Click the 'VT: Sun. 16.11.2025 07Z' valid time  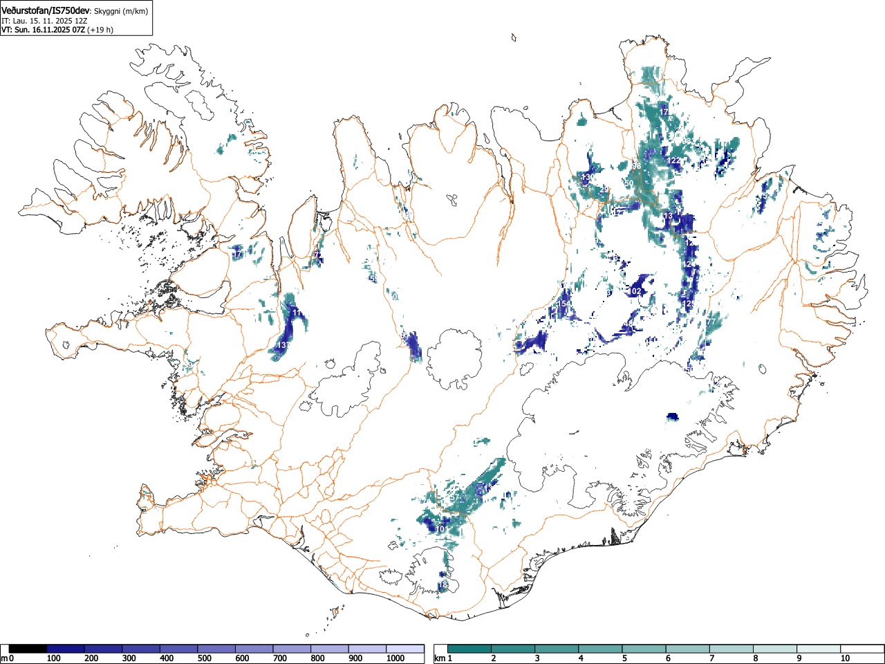pyautogui.click(x=43, y=30)
